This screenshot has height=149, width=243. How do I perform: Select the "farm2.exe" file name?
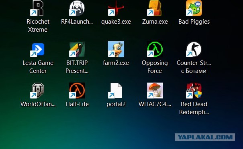pyautogui.click(x=116, y=63)
